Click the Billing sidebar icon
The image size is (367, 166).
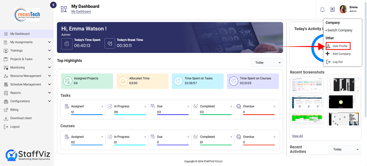(6, 110)
